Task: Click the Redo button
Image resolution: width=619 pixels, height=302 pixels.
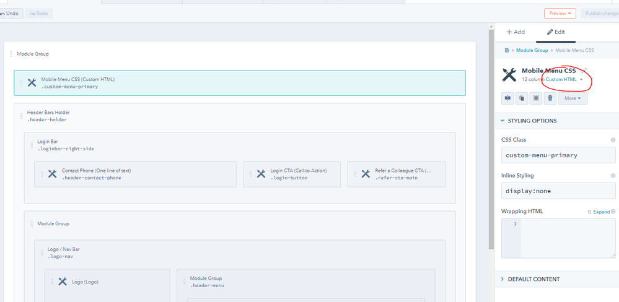Action: coord(38,14)
